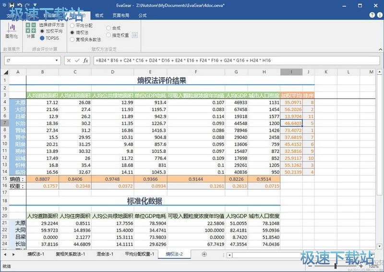This screenshot has width=384, height=272.
Task: Switch to the 复相关系数法-1 sheet tab
Action: point(70,254)
